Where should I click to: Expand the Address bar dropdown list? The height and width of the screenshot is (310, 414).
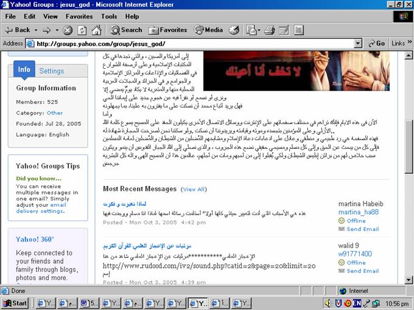coord(358,44)
